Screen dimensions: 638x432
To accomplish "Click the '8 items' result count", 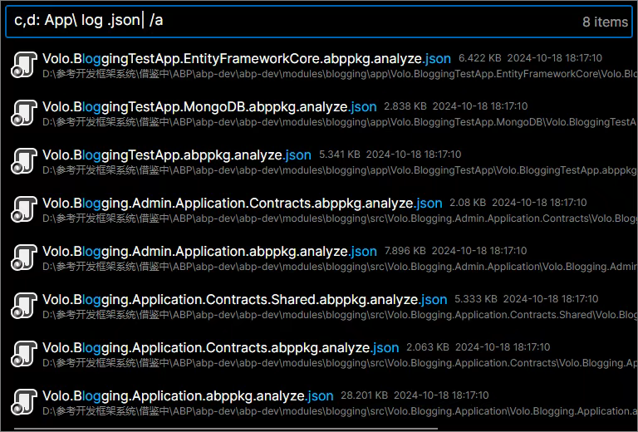I will 605,22.
